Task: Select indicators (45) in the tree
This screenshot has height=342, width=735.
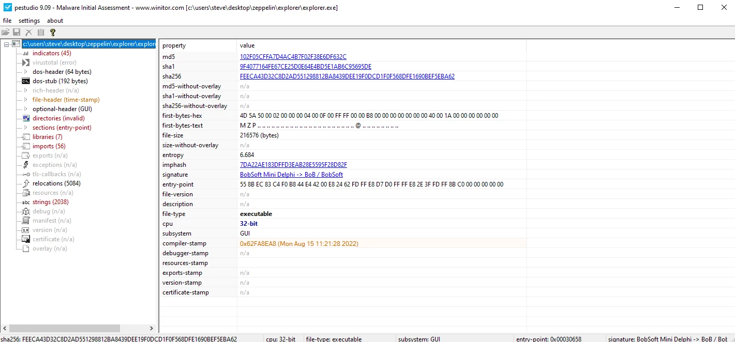Action: (x=52, y=53)
